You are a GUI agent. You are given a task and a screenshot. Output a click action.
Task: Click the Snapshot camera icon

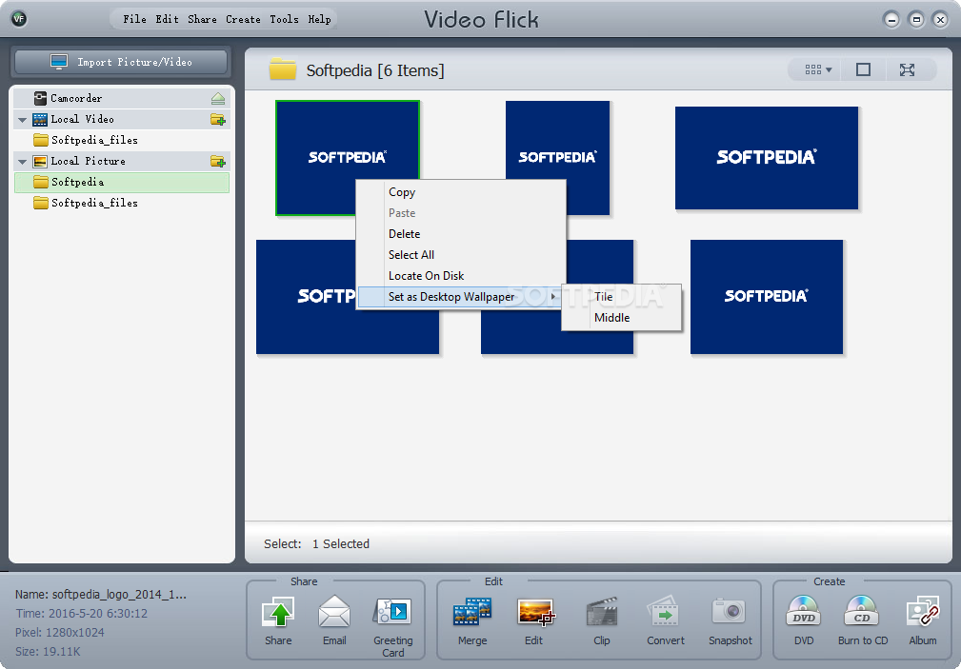[730, 613]
